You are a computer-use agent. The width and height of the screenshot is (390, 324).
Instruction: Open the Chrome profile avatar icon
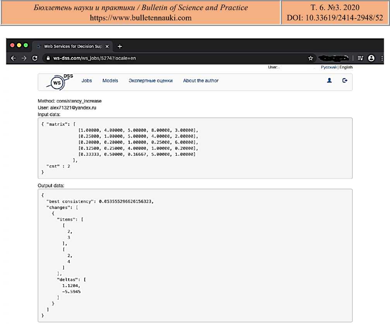(x=371, y=58)
